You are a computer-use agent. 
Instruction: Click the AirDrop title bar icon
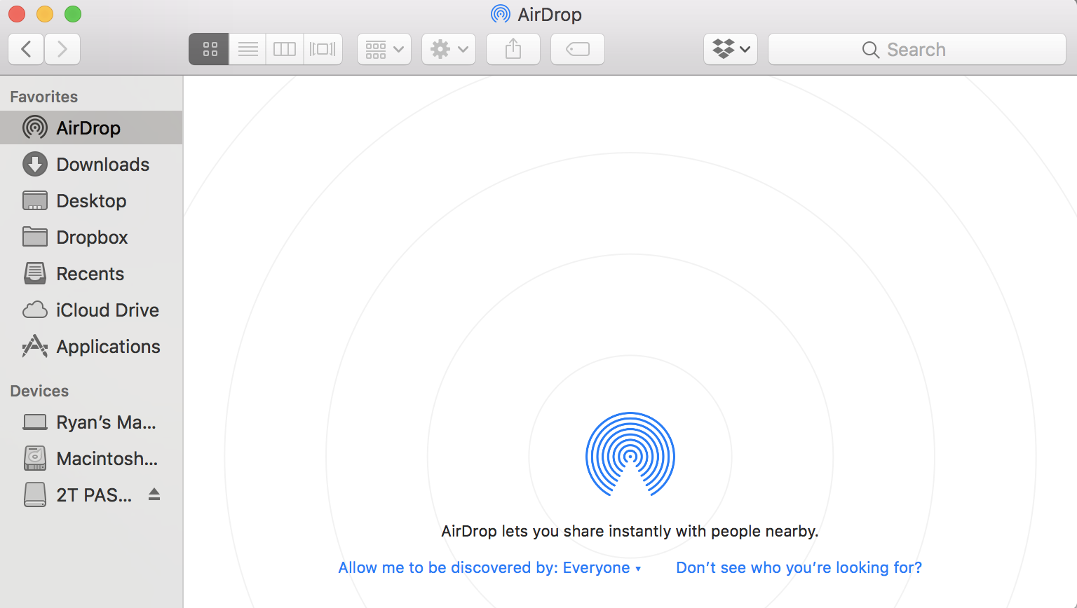tap(501, 14)
